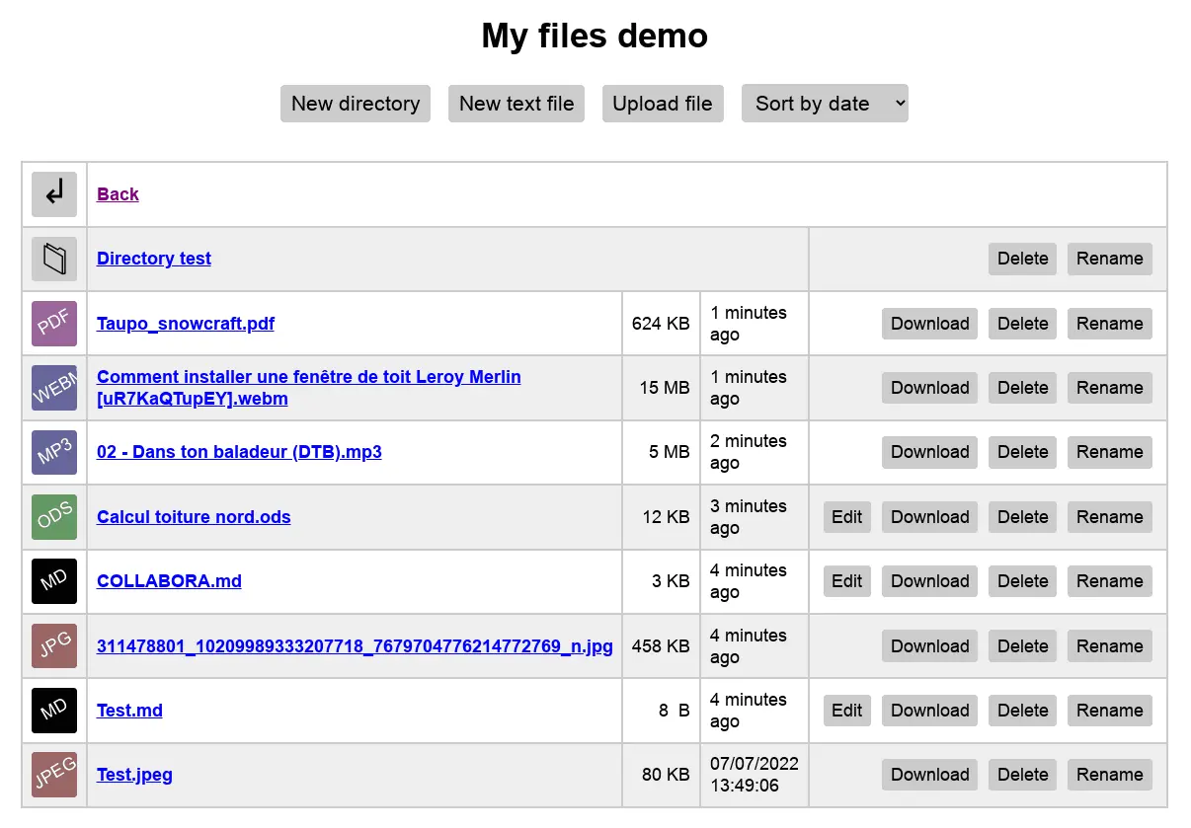Click the Upload file button
Viewport: 1191px width, 828px height.
663,104
